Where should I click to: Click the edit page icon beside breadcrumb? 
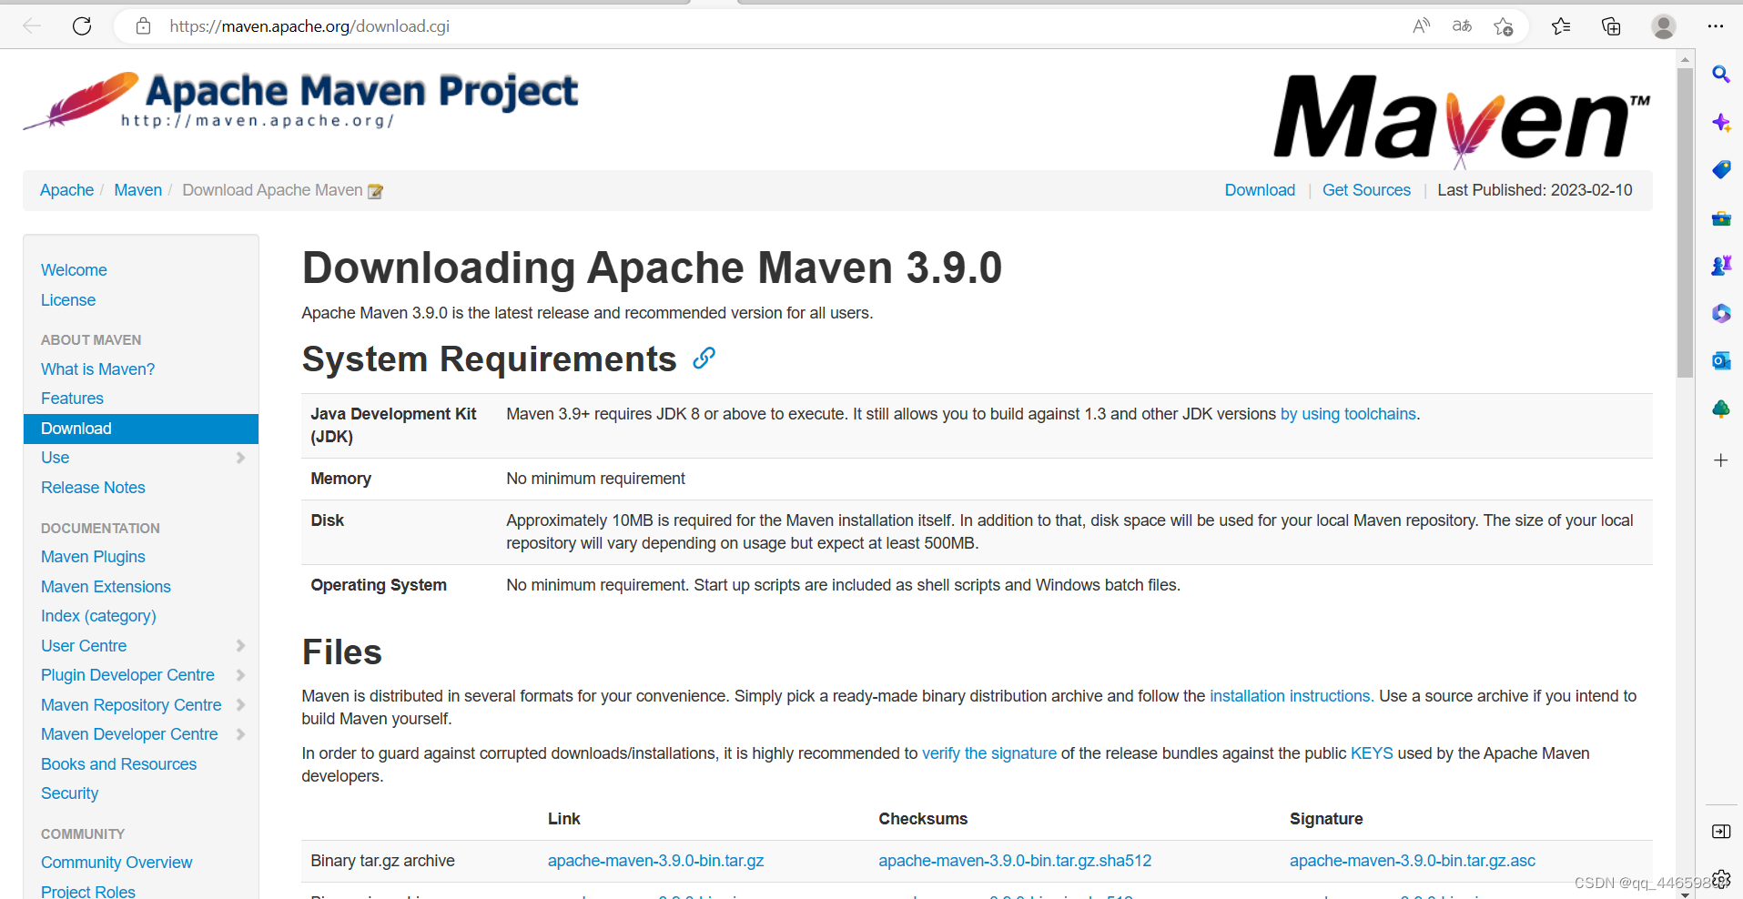click(x=375, y=191)
